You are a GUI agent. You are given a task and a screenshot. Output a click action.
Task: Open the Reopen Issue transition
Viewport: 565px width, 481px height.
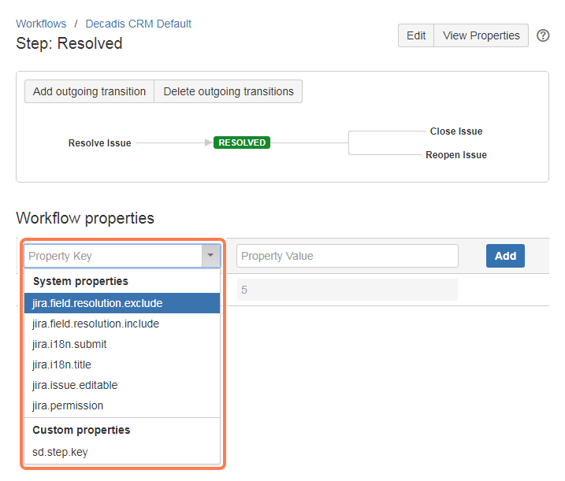456,155
